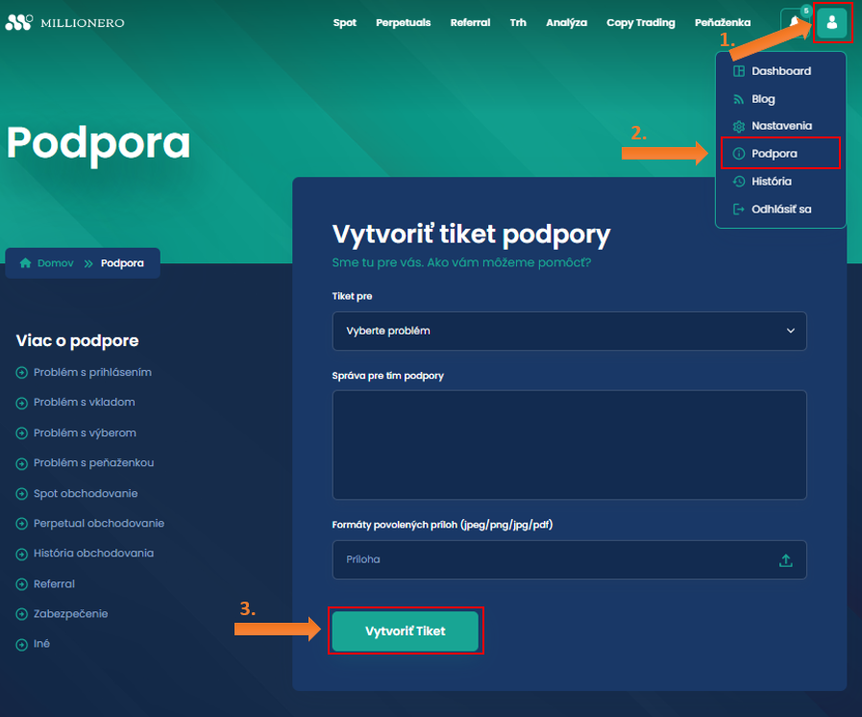Screen dimensions: 862x717
Task: Click the Blog feed icon in menu
Action: [x=738, y=99]
